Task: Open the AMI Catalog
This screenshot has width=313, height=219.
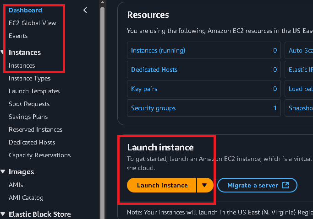Action: [x=26, y=198]
